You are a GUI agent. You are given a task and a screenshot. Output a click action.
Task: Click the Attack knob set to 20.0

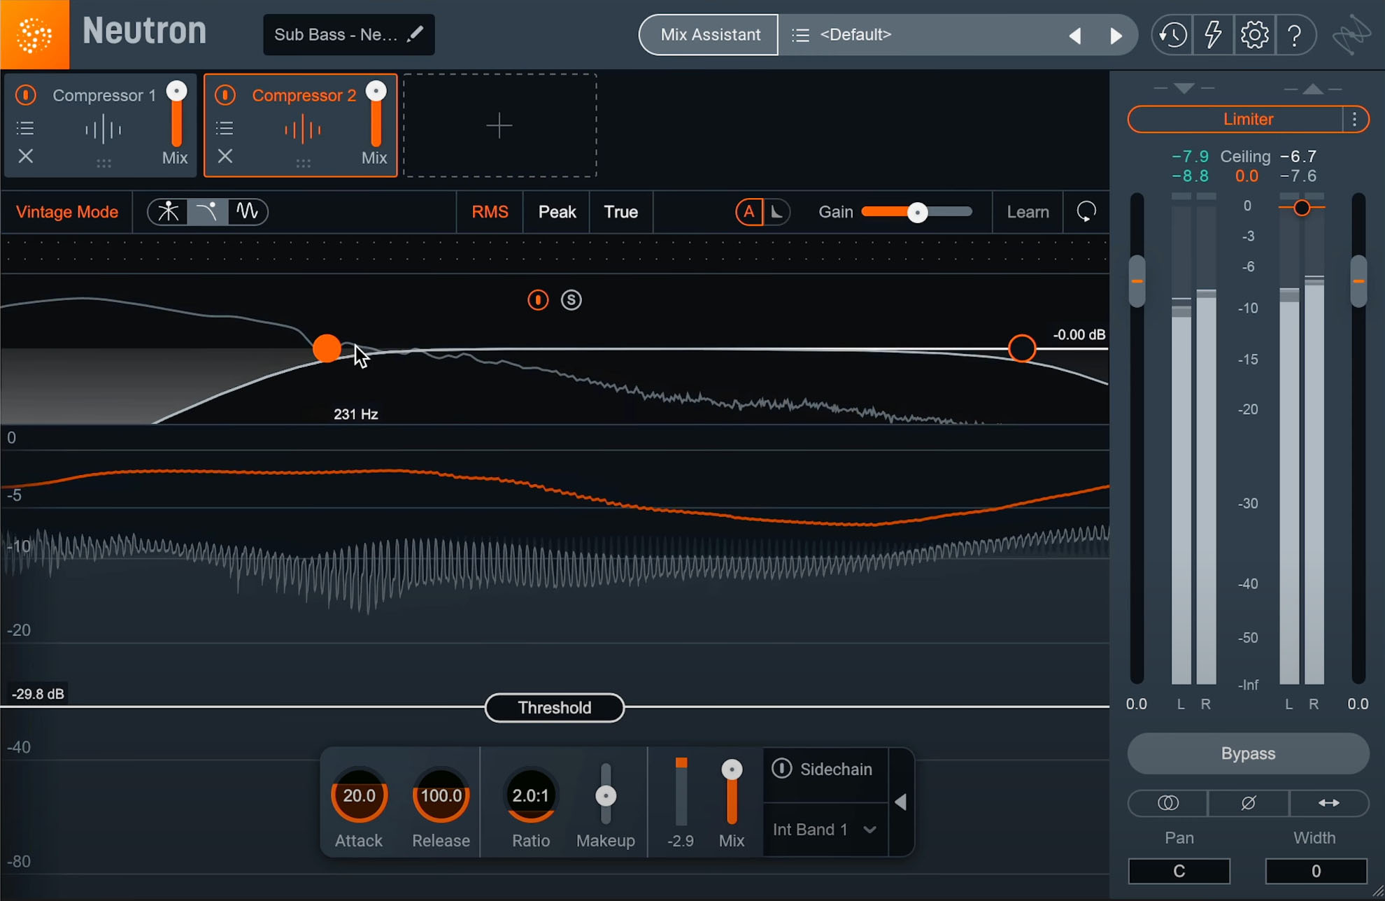tap(359, 795)
